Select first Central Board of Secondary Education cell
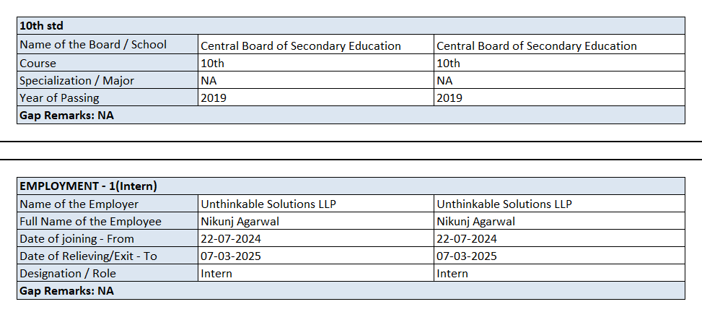Image resolution: width=702 pixels, height=312 pixels. [x=301, y=45]
